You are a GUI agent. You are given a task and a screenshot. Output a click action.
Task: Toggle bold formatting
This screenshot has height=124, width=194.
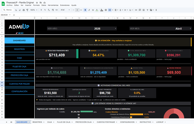tap(85, 10)
